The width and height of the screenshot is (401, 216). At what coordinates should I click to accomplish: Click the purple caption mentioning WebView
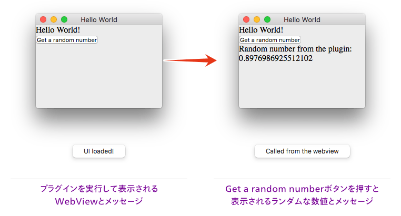[99, 194]
